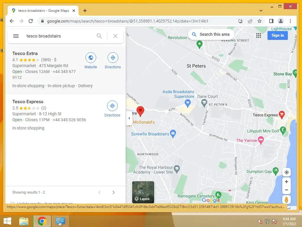Select the Dane Court school marker
Image resolution: width=302 pixels, height=227 pixels.
204,103
